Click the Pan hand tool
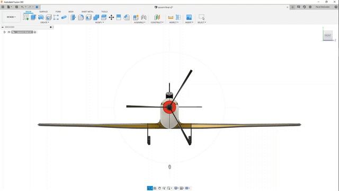 coord(159,188)
